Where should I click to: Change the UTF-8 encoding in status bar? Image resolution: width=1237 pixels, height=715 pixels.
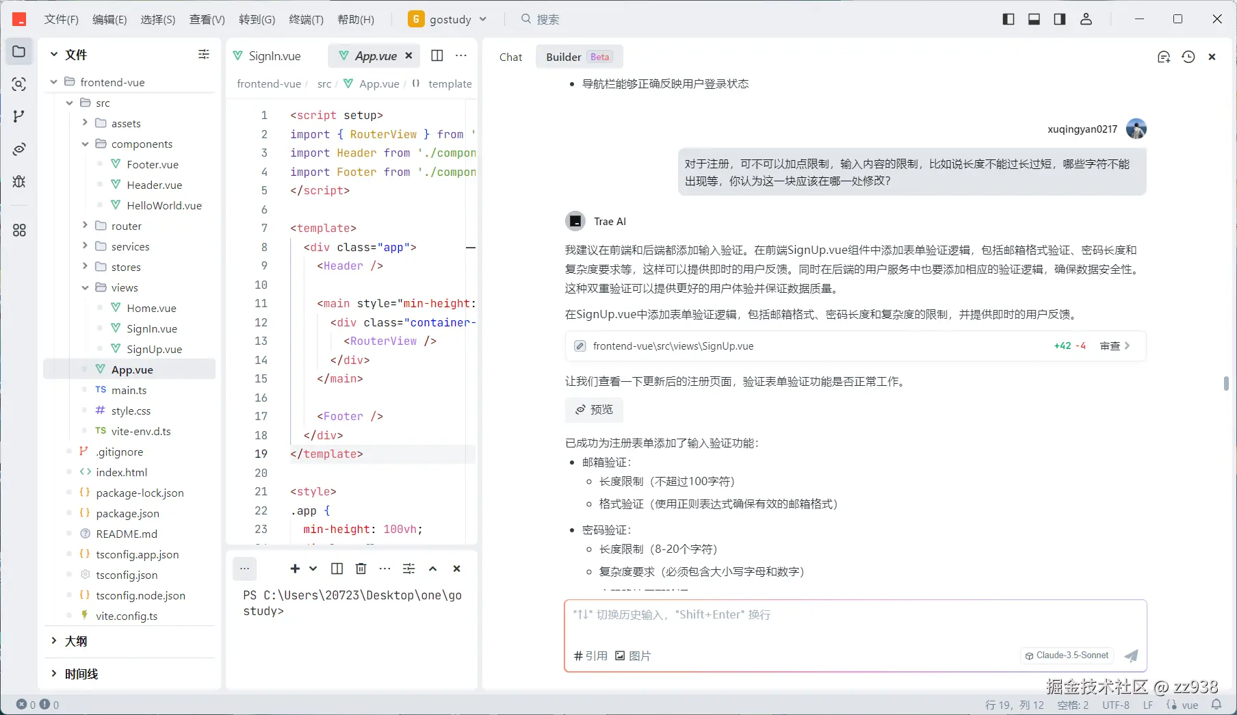point(1116,705)
